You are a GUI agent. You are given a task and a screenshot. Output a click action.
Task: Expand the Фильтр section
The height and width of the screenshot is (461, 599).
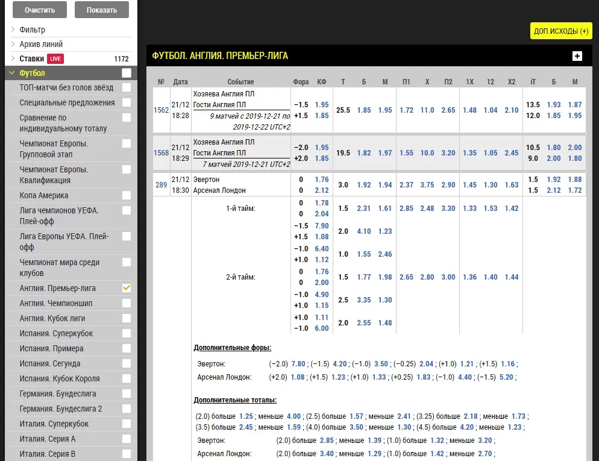[32, 30]
